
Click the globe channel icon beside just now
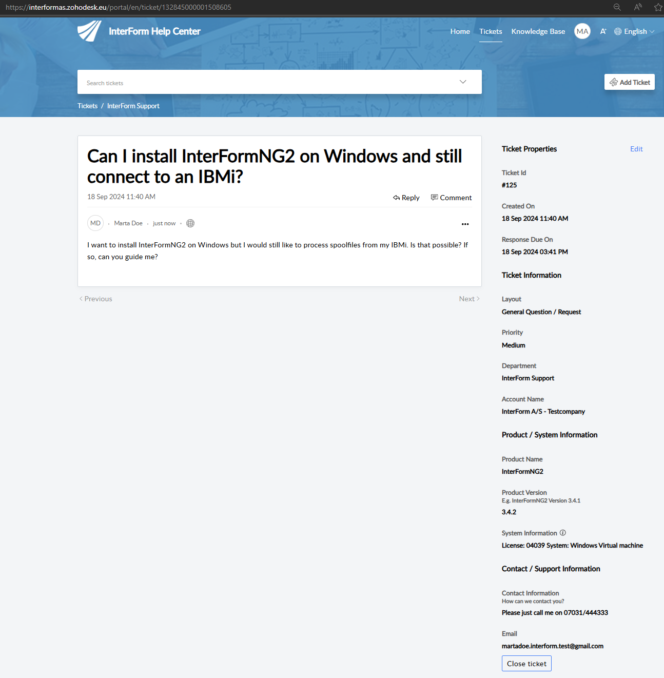click(190, 223)
